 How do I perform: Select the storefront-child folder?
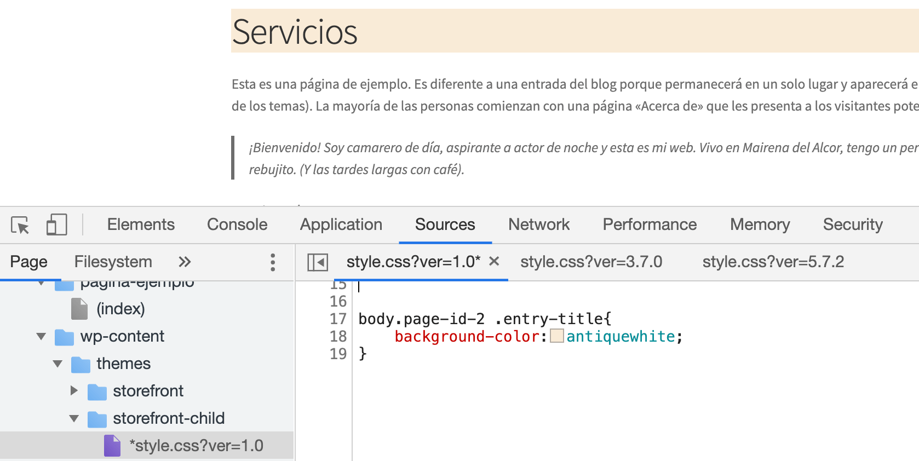[169, 418]
